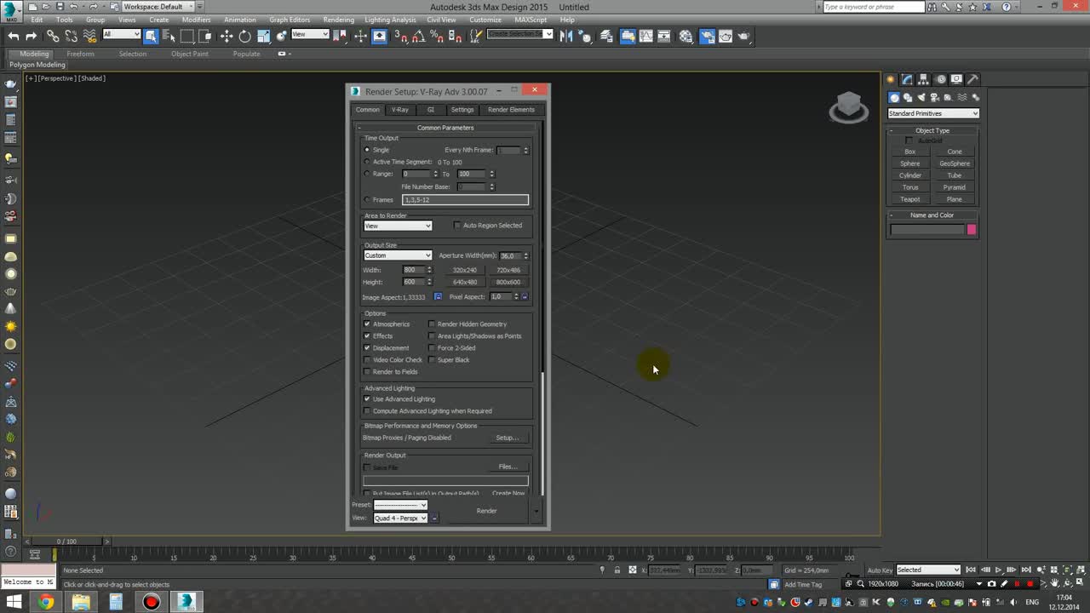Click the Mirror tool icon
The height and width of the screenshot is (613, 1090).
coord(566,36)
